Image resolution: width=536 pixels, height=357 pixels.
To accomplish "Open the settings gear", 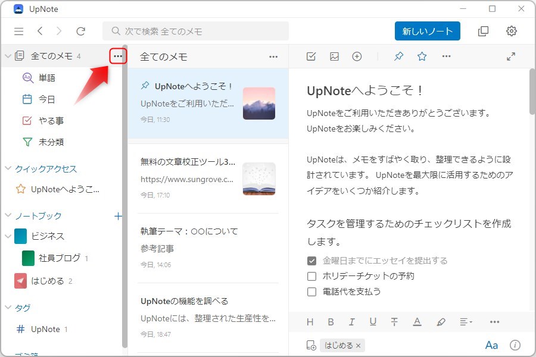I will pyautogui.click(x=512, y=31).
